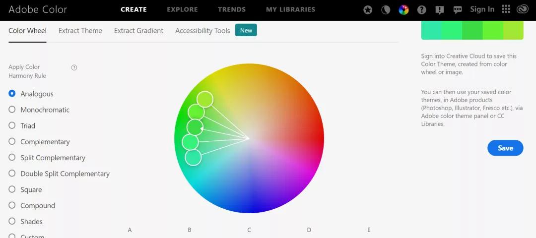This screenshot has width=536, height=238.
Task: Switch to the Color Wheel tab
Action: click(x=27, y=31)
